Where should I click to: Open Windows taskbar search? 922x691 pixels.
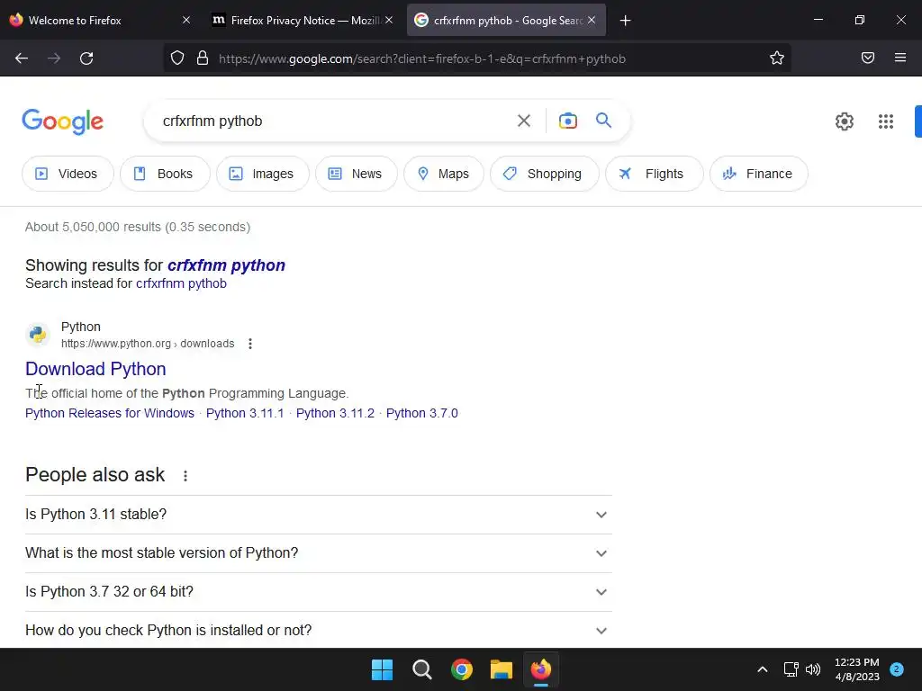coord(421,669)
